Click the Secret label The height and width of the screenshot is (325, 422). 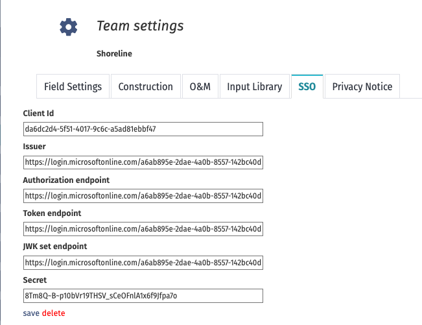tap(35, 280)
